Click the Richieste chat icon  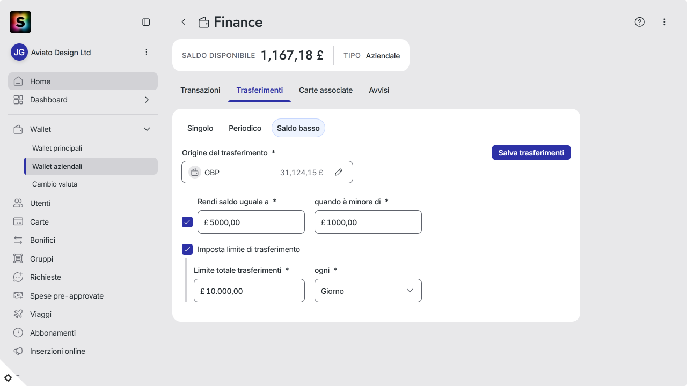pyautogui.click(x=18, y=277)
